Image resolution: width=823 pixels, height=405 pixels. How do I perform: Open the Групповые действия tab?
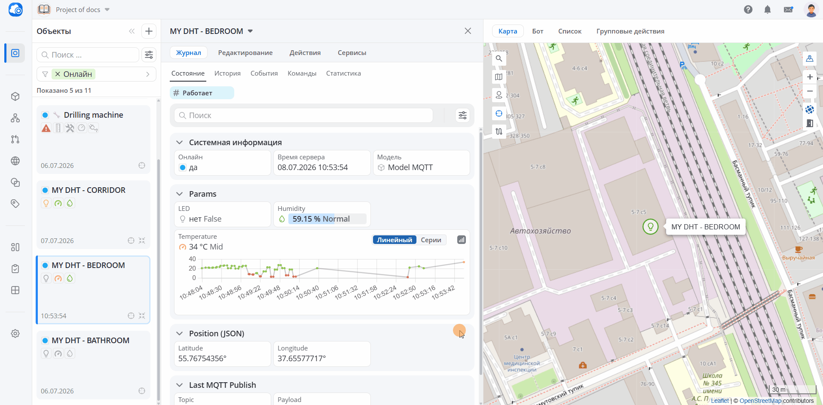point(630,31)
